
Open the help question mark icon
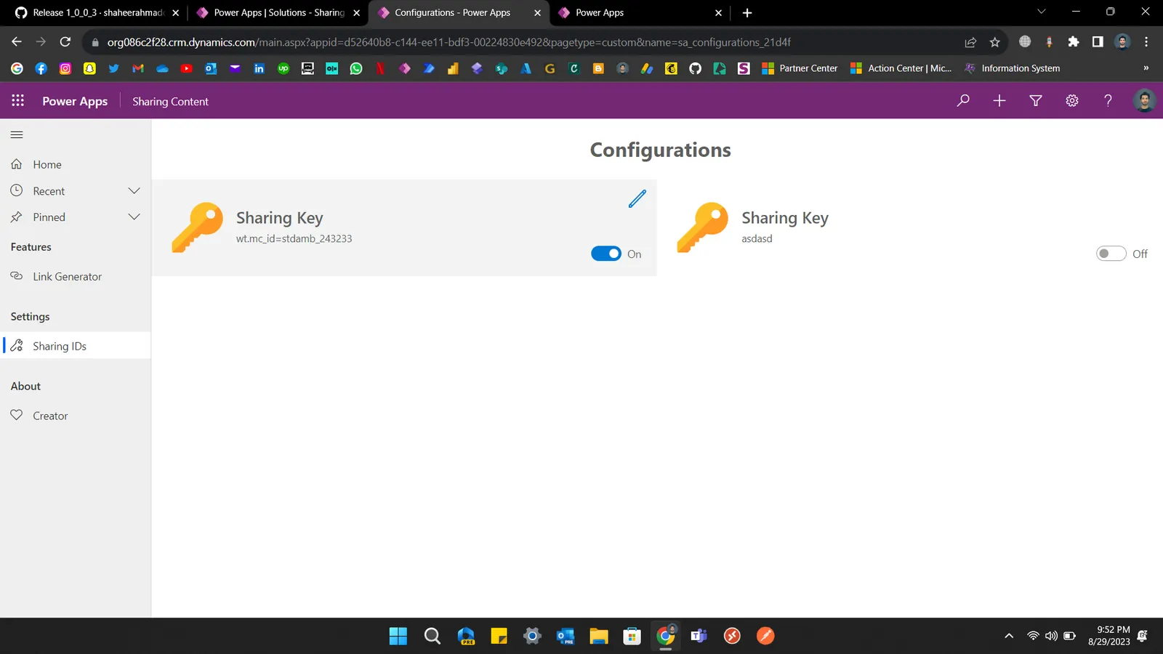click(x=1108, y=101)
